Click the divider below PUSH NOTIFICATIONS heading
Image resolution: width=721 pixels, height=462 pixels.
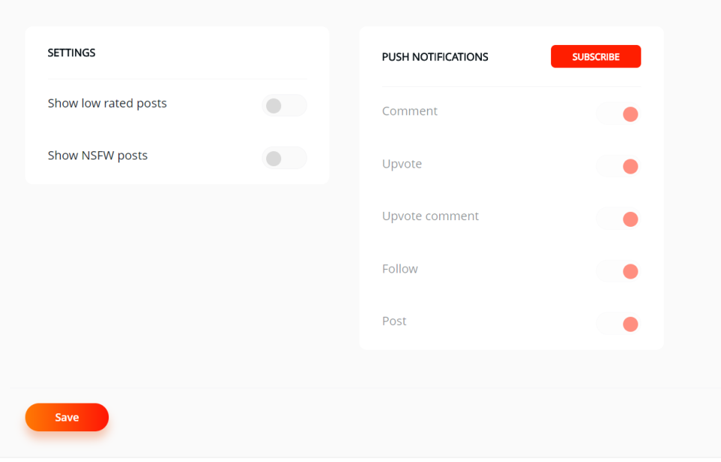pos(511,86)
